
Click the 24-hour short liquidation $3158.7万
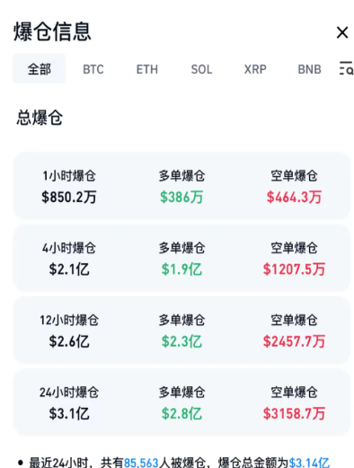[x=294, y=413]
